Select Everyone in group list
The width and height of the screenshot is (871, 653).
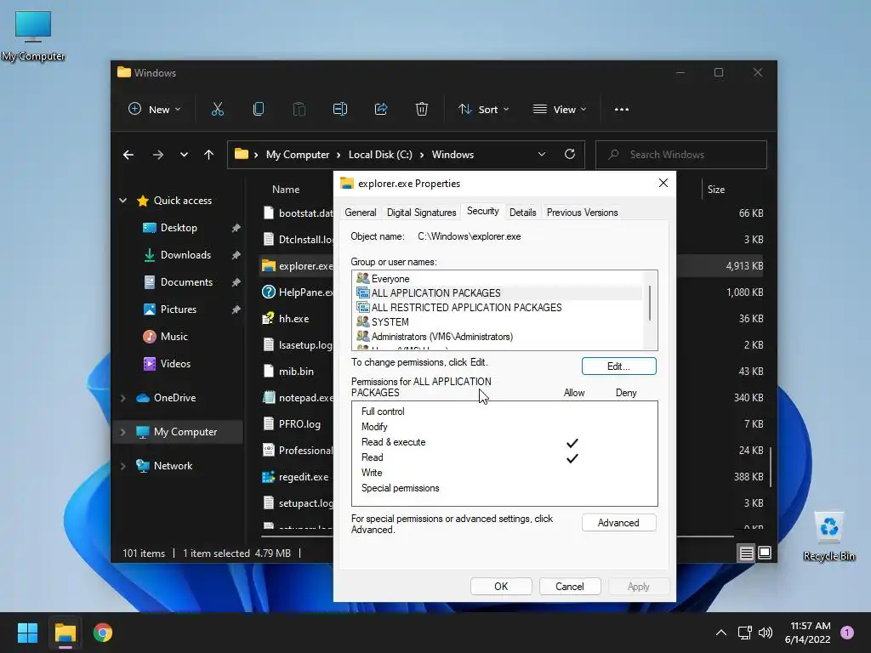pos(498,279)
